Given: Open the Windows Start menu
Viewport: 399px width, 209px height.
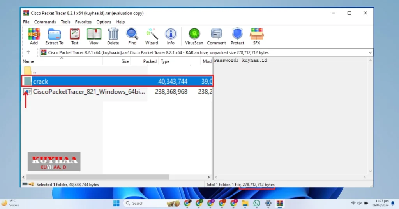Looking at the screenshot, I should [116, 203].
